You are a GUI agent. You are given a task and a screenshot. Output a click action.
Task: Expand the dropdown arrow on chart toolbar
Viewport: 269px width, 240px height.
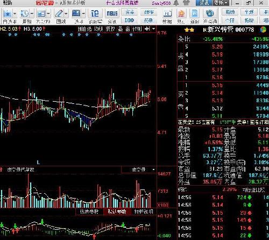pyautogui.click(x=153, y=29)
